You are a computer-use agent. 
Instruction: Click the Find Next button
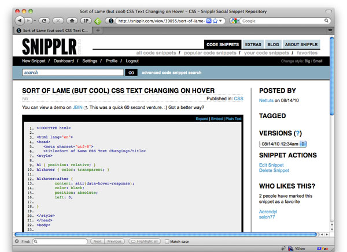pyautogui.click(x=97, y=242)
